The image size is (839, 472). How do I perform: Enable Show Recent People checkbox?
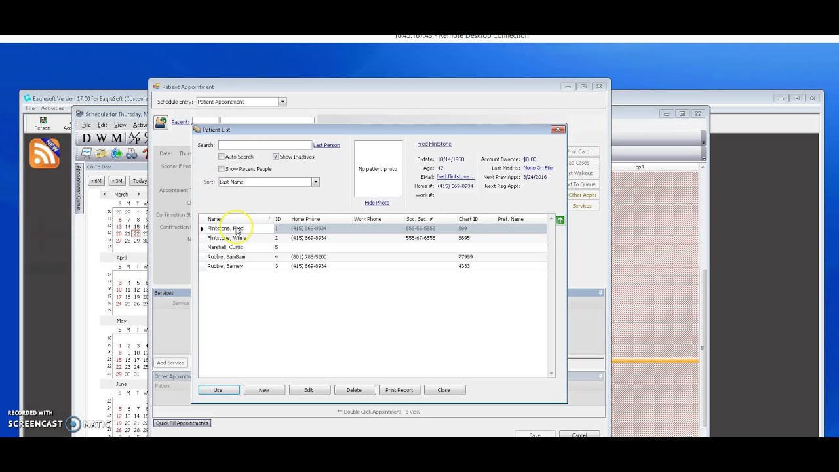222,169
